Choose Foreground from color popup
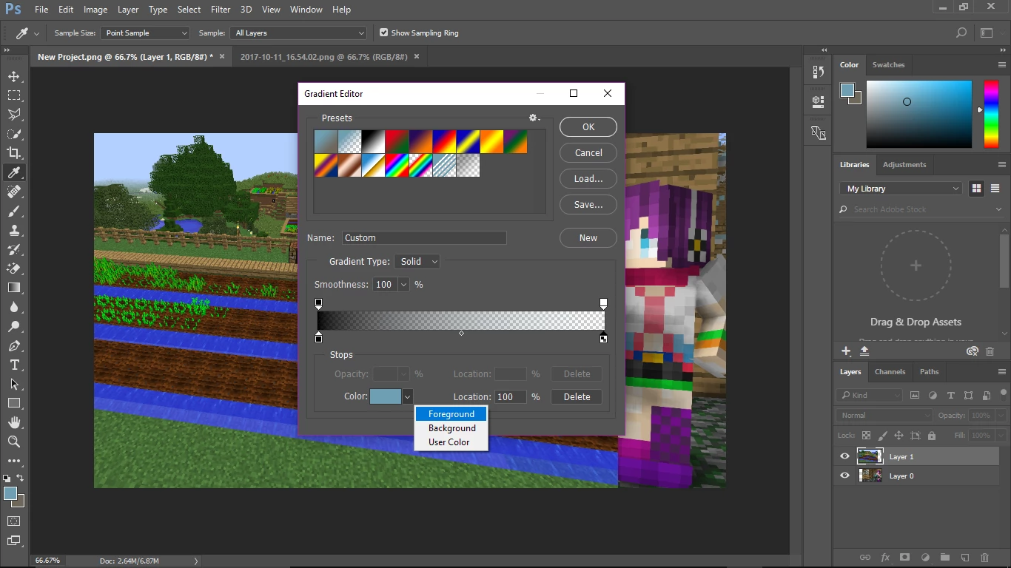 (451, 414)
